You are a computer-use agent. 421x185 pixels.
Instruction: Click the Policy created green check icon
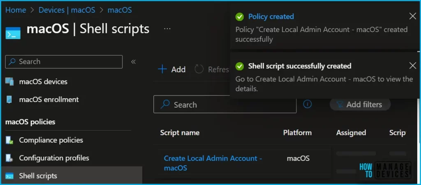240,17
